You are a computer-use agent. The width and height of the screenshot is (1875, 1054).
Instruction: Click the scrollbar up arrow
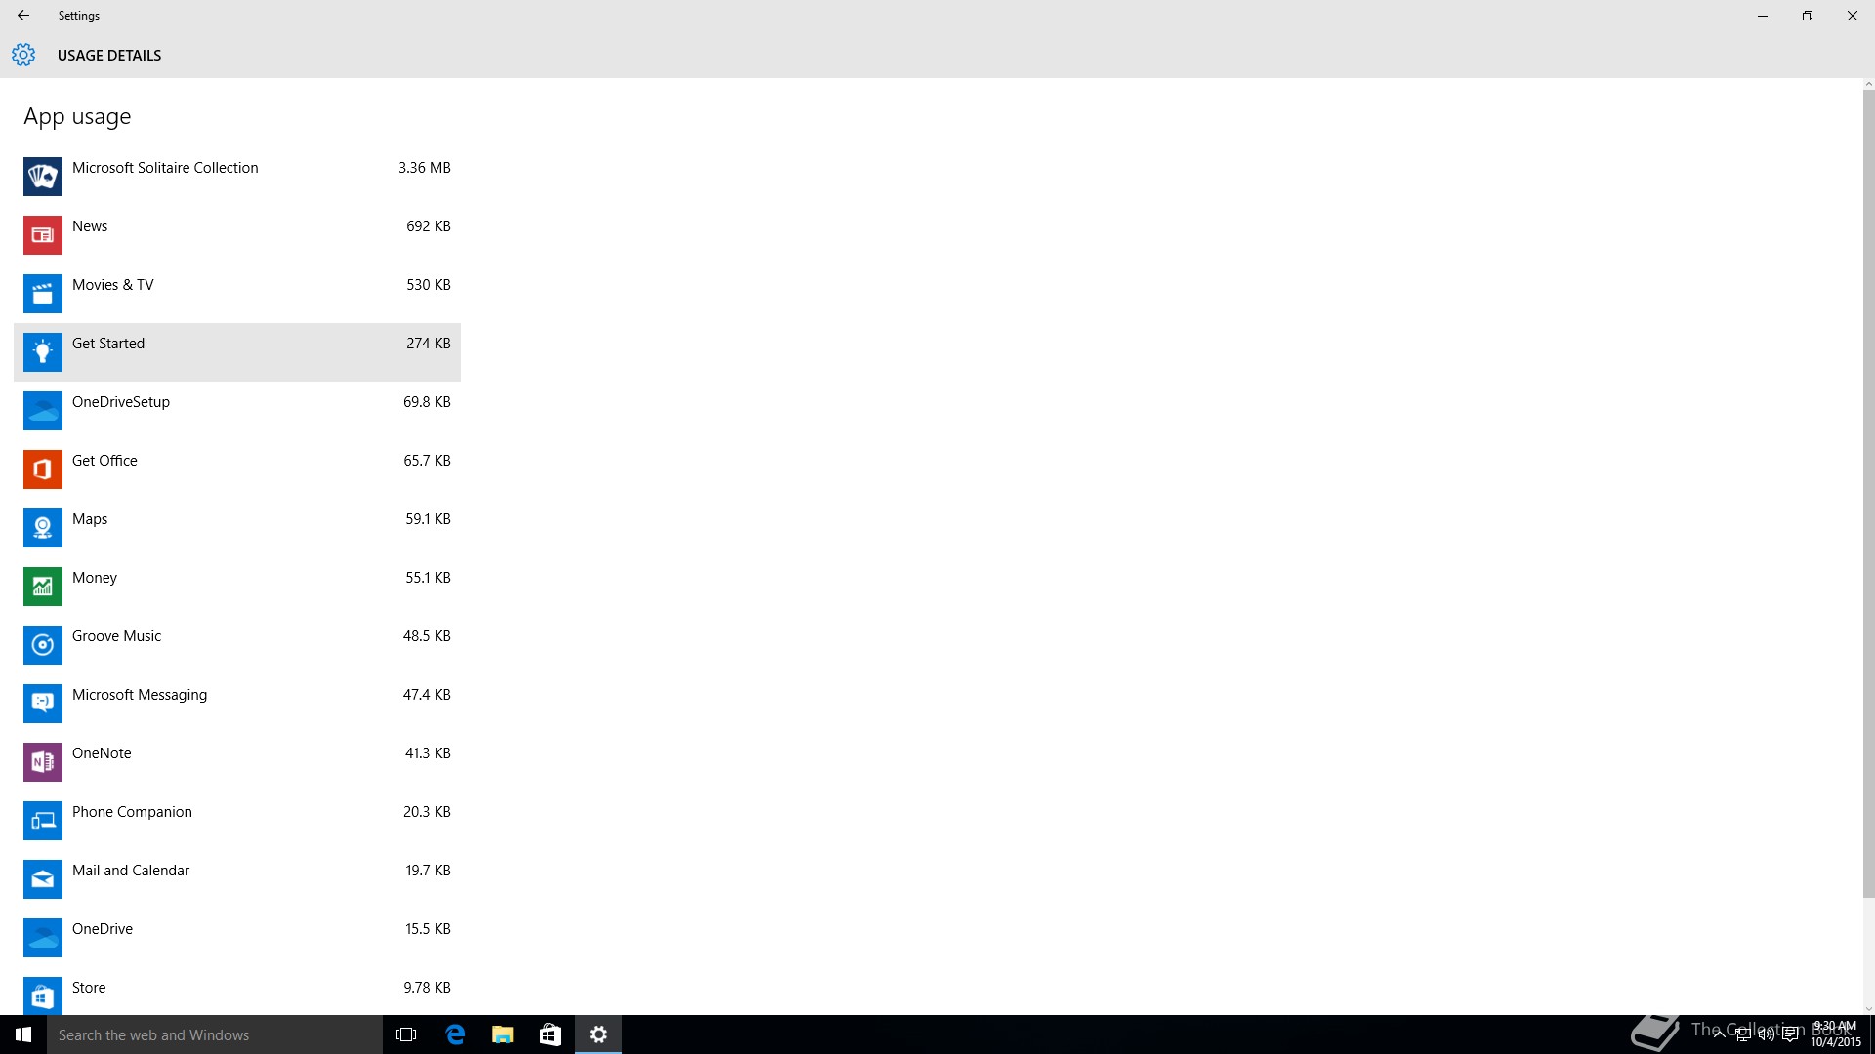click(1869, 84)
